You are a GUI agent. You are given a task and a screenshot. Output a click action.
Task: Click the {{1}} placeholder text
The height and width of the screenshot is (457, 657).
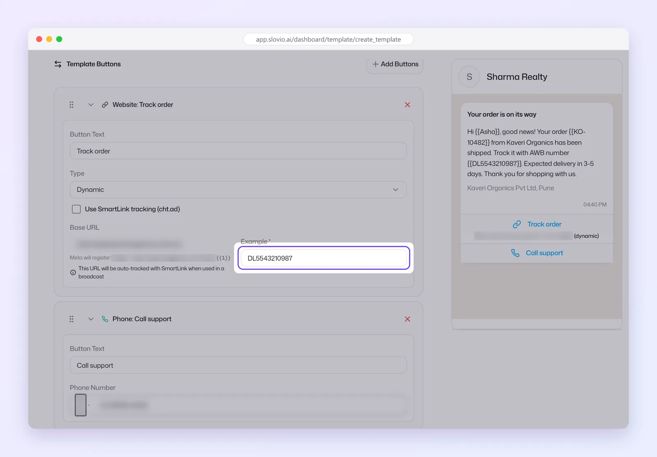click(223, 258)
